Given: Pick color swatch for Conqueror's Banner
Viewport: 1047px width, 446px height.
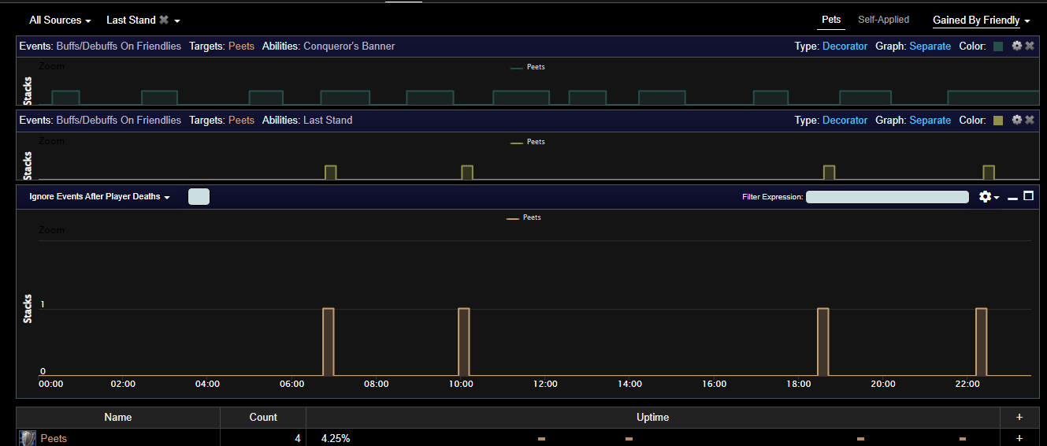Looking at the screenshot, I should pyautogui.click(x=998, y=46).
